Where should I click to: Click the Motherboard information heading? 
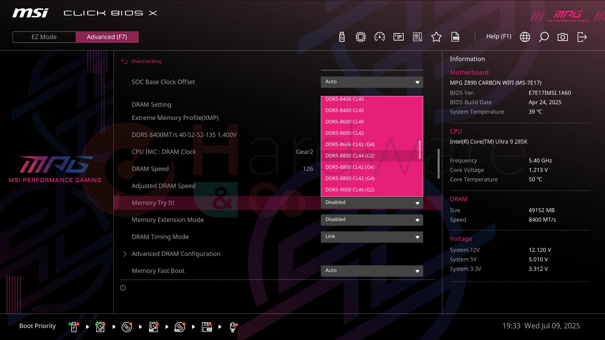(x=469, y=73)
